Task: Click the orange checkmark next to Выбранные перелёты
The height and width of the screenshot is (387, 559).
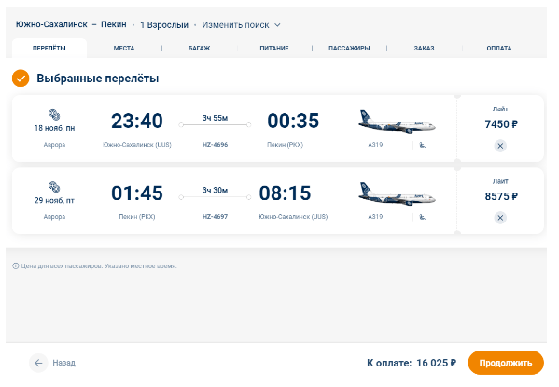Action: point(21,79)
